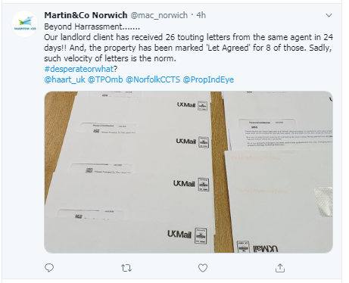This screenshot has height=283, width=349.
Task: Click the 'Let Agreed' line of the tweet
Action: tap(188, 48)
